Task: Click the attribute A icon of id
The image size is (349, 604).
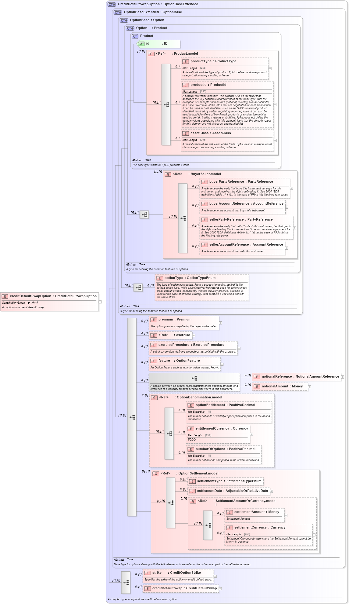Action: (x=141, y=44)
